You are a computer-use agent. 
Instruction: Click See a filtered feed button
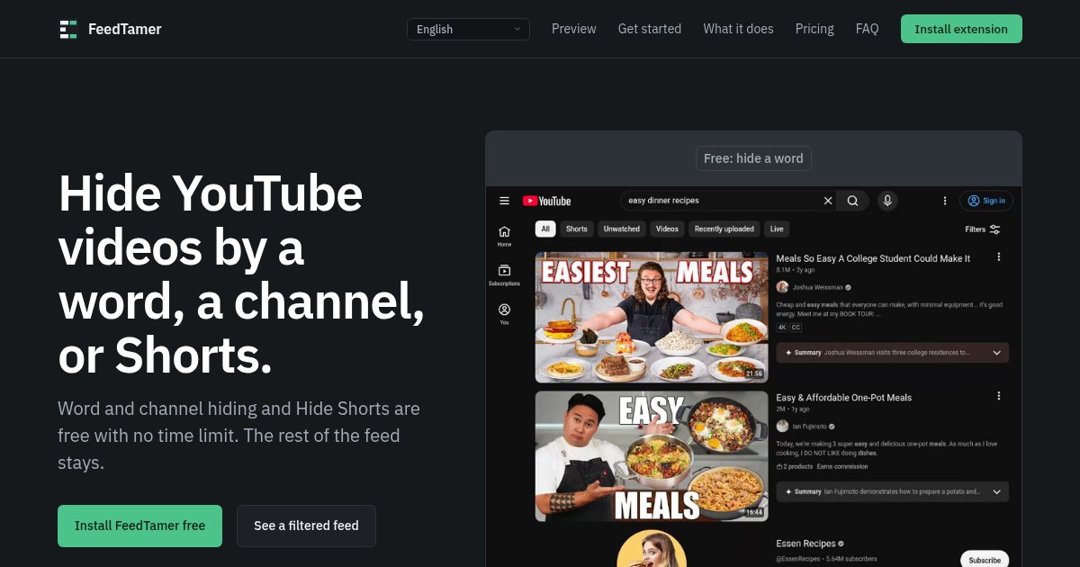[306, 526]
